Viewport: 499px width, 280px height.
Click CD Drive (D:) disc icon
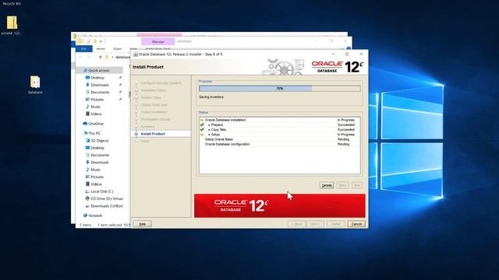click(87, 198)
